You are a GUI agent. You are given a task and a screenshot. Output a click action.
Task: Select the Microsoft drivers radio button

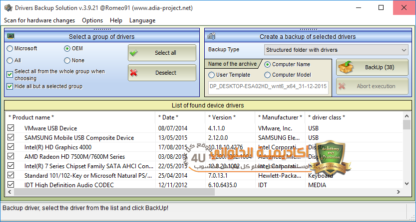[x=10, y=49]
